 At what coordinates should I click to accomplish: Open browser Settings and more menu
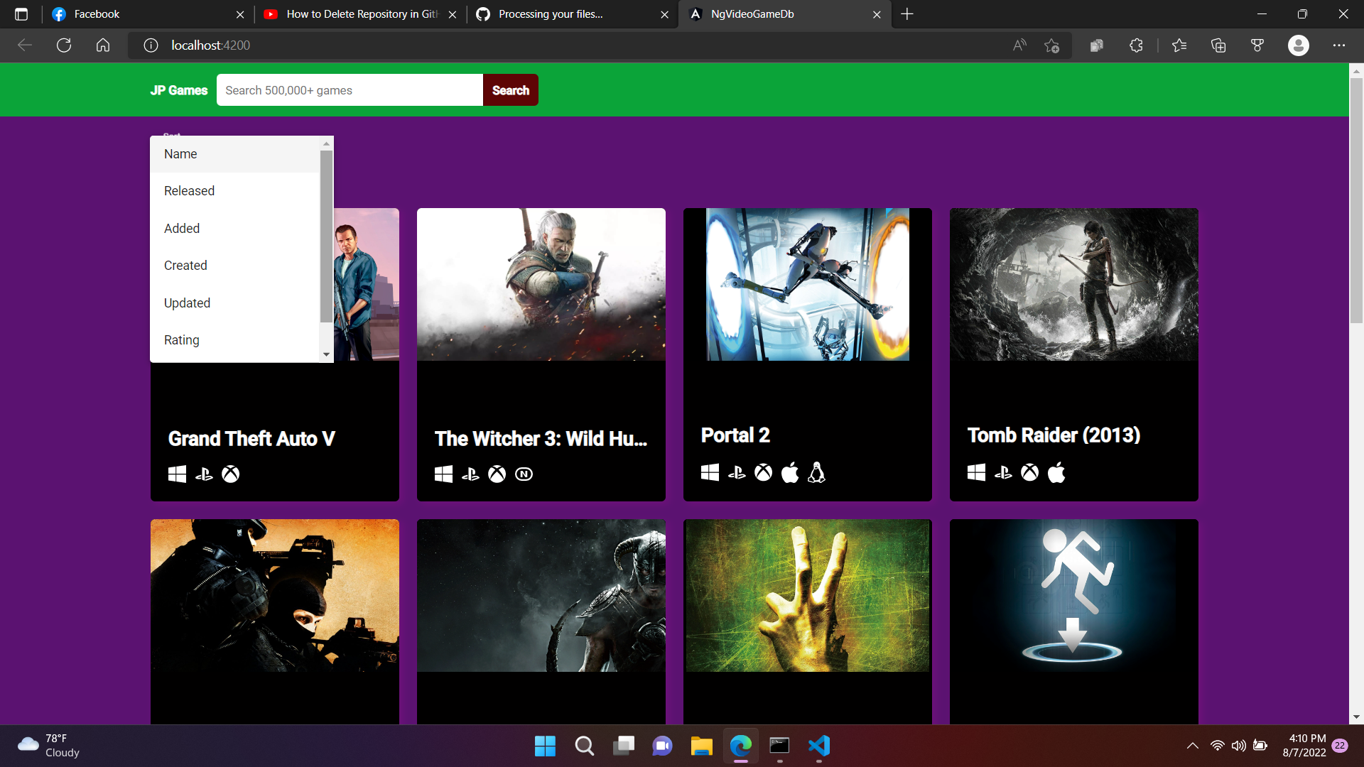coord(1339,45)
